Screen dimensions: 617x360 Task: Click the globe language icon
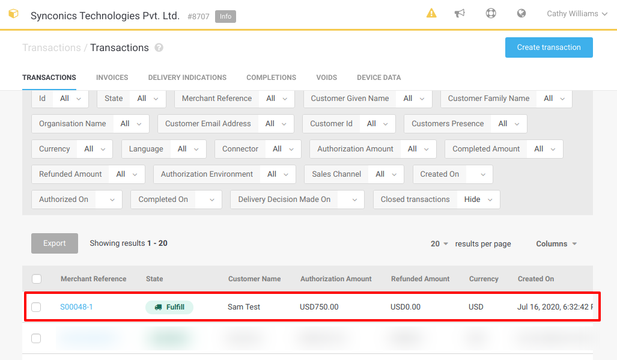(521, 13)
